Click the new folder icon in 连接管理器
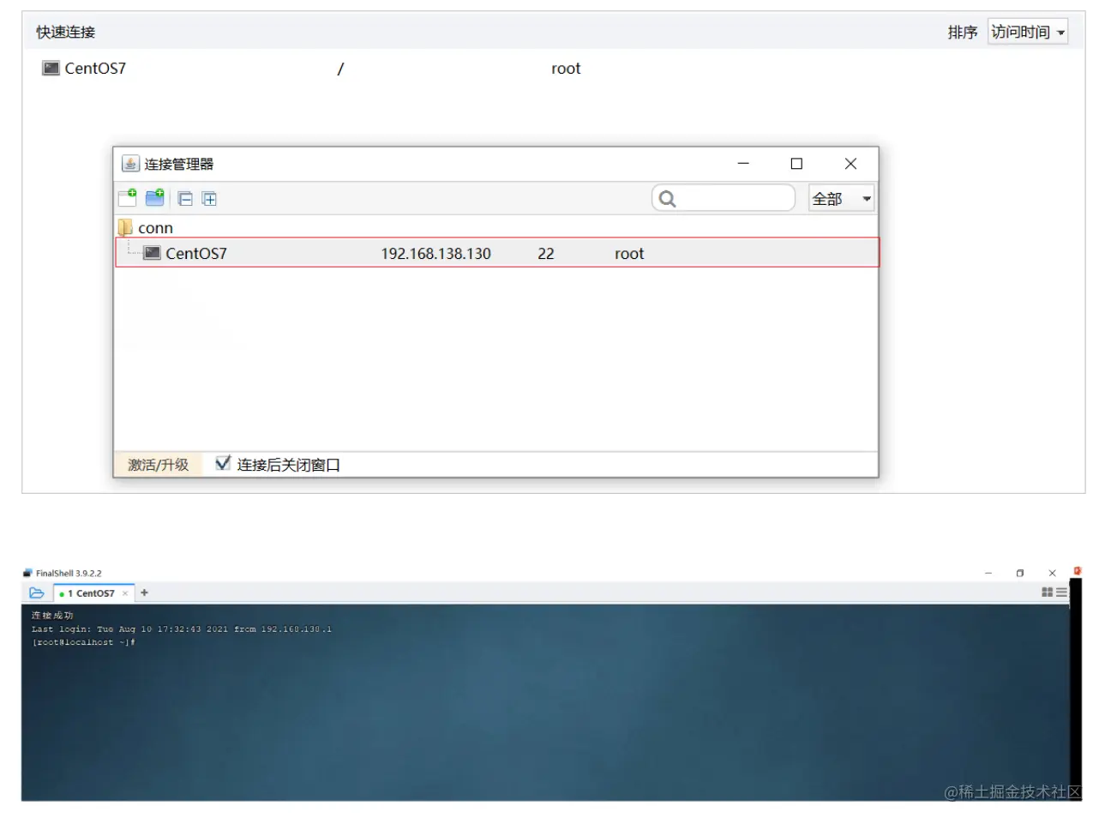Viewport: 1105px width, 824px height. point(155,198)
